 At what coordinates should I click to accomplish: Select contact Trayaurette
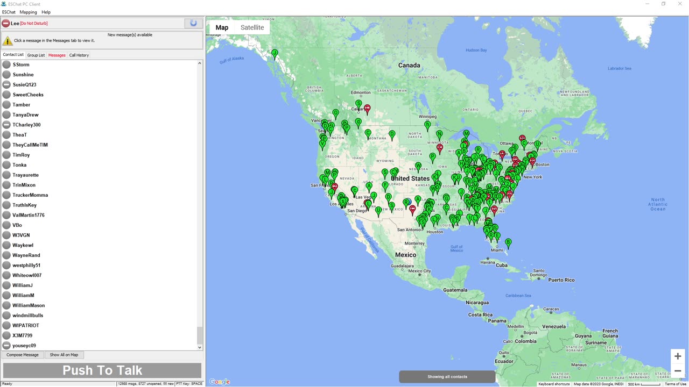pyautogui.click(x=25, y=175)
